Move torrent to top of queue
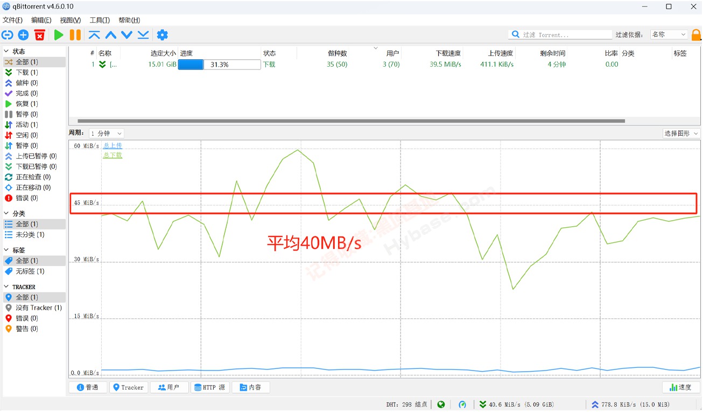This screenshot has width=703, height=412. [x=94, y=35]
